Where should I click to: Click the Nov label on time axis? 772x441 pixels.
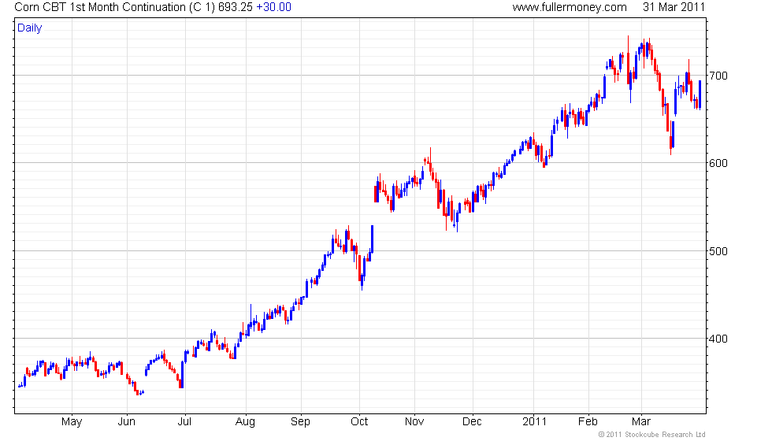414,422
